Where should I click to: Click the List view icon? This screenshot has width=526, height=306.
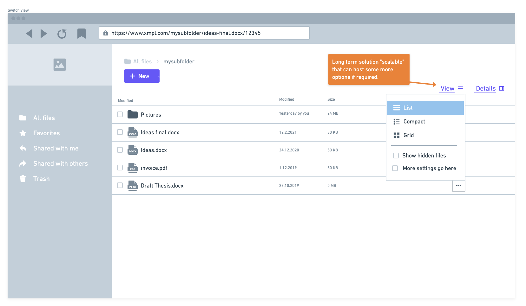397,108
